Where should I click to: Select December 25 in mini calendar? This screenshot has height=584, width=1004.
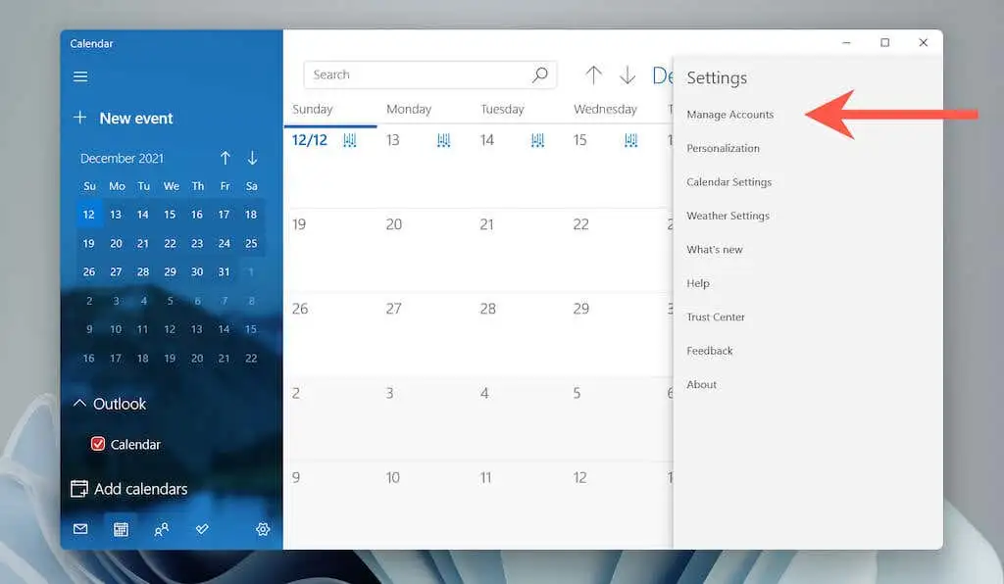pyautogui.click(x=251, y=243)
